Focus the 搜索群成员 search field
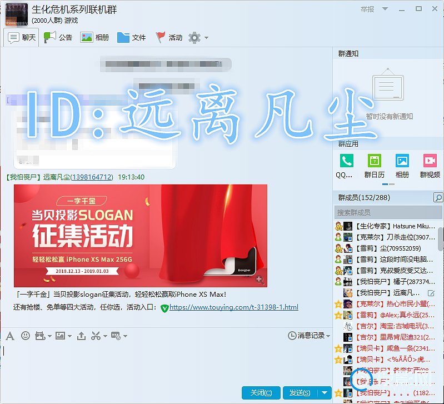444x404 pixels. pos(388,212)
